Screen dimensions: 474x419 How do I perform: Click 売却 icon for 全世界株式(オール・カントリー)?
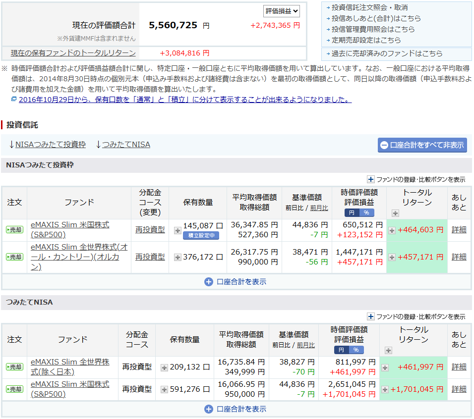14,257
